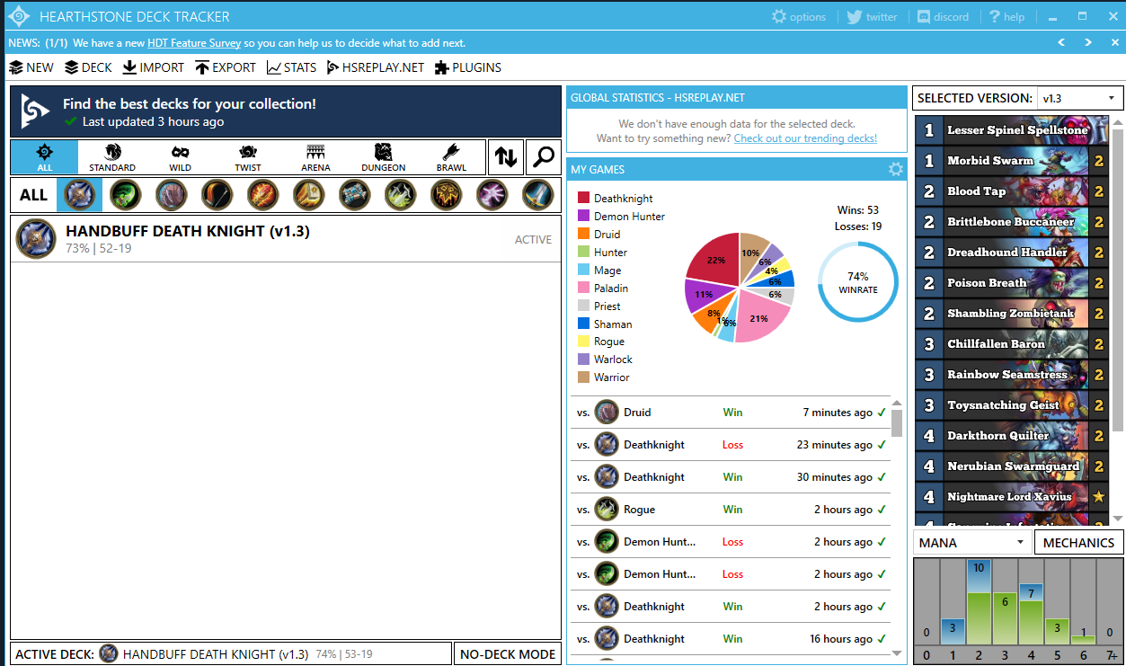Open the IMPORT menu
The image size is (1126, 666).
pos(154,67)
